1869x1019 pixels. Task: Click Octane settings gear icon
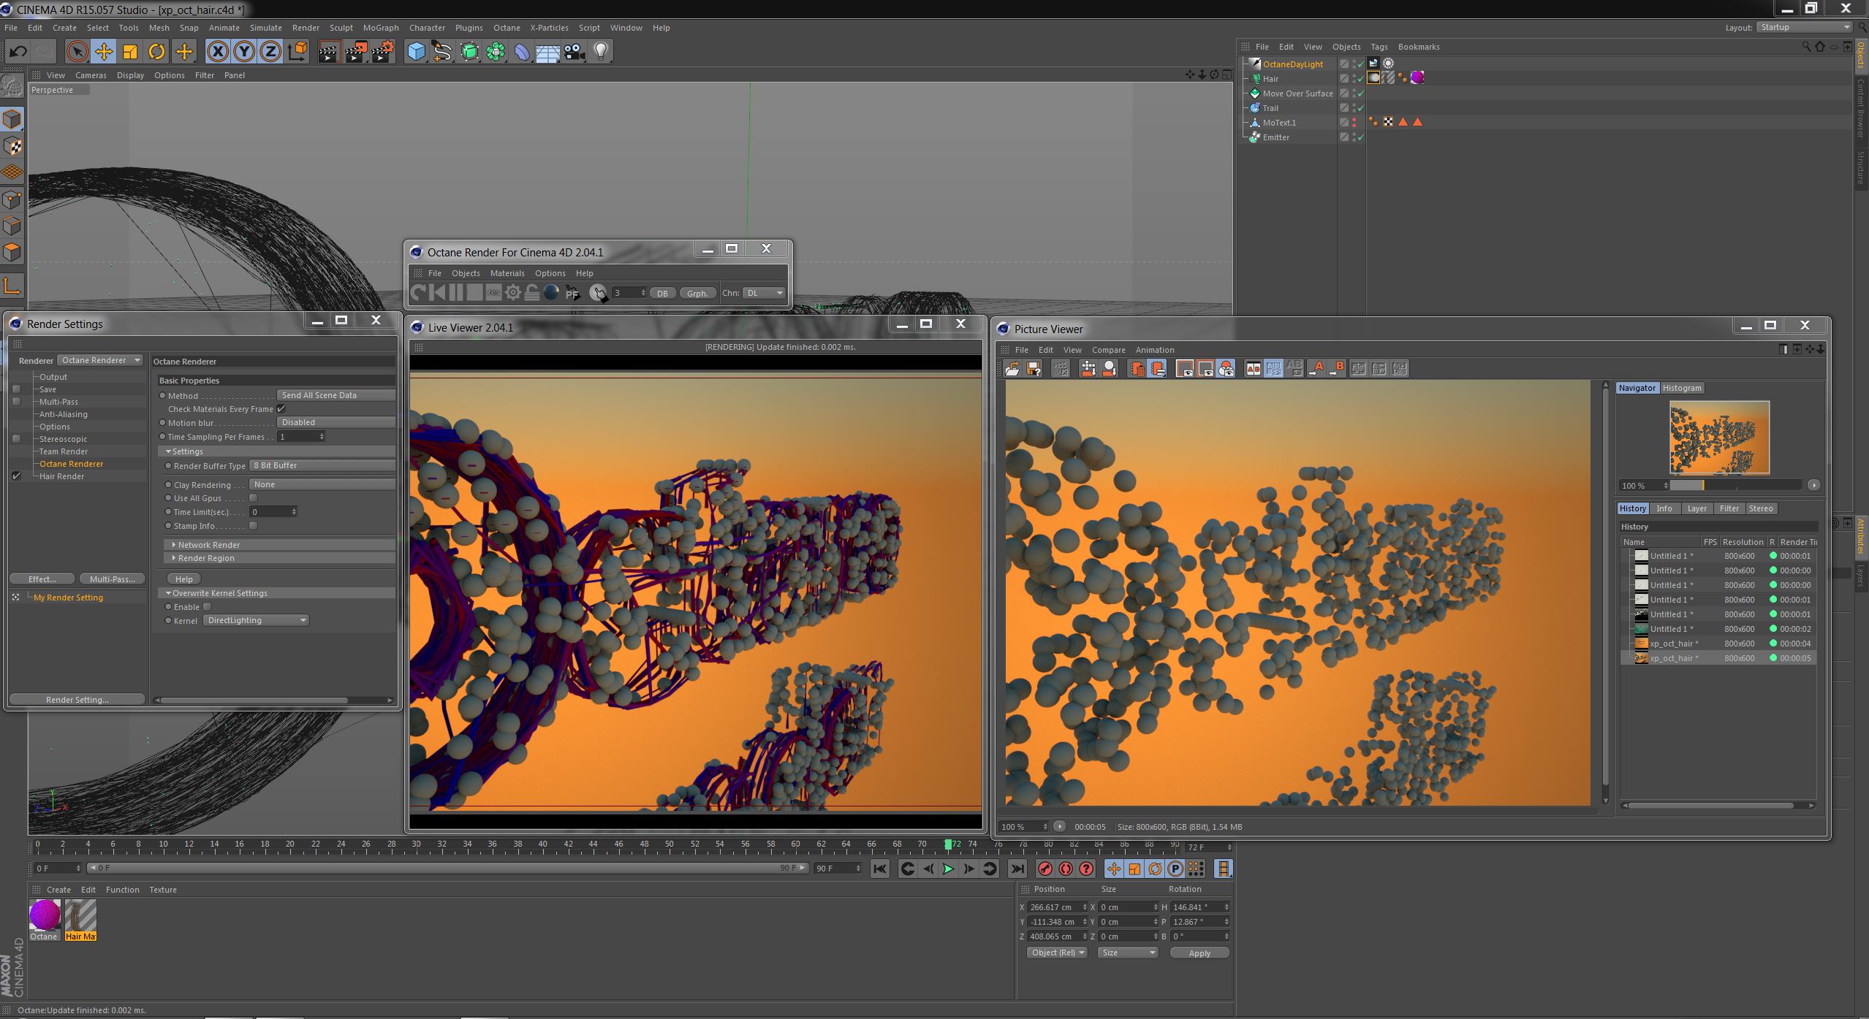tap(513, 293)
